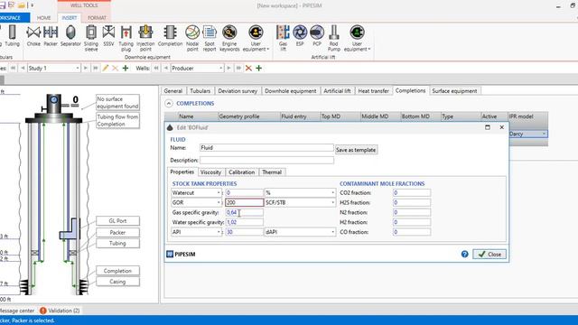Insert a Tubing element

click(12, 36)
